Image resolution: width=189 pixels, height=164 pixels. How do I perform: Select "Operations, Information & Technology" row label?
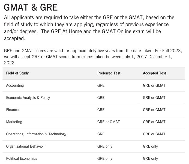coord(36,134)
